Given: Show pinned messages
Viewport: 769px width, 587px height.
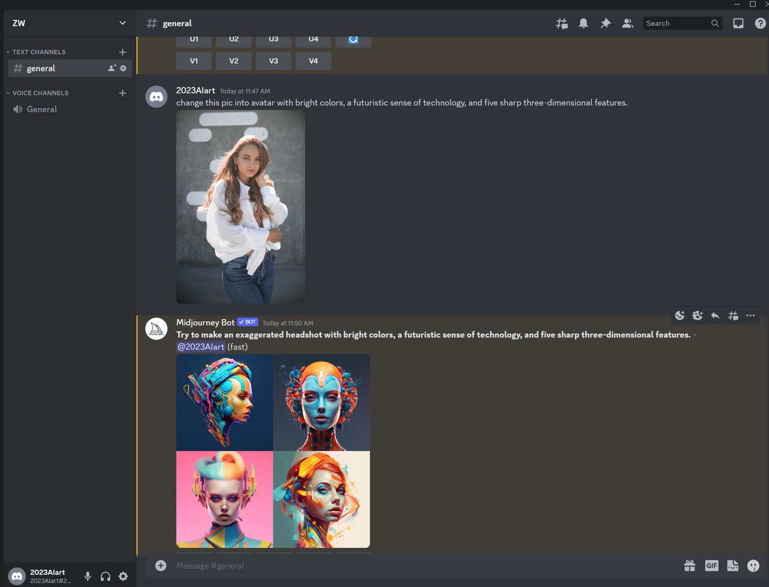Looking at the screenshot, I should point(606,23).
